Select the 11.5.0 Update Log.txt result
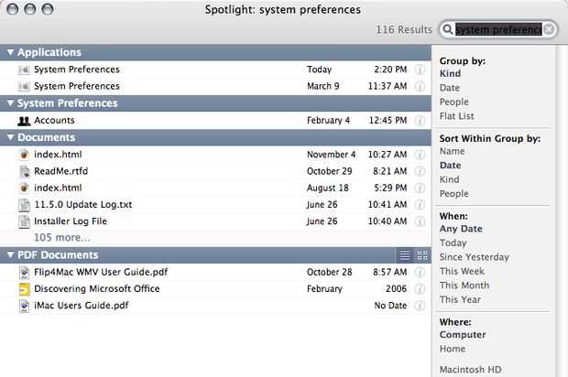Viewport: 568px width, 377px height. click(x=82, y=204)
